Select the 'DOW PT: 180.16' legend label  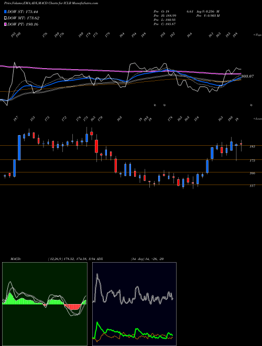click(23, 24)
